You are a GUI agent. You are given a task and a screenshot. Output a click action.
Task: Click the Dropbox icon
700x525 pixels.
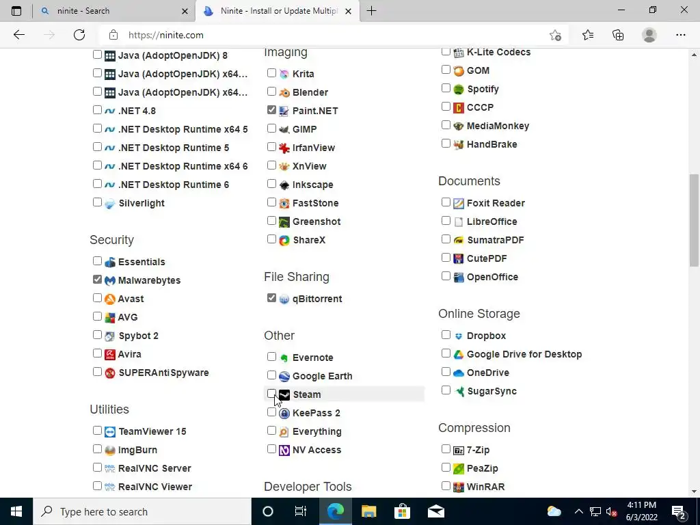459,336
